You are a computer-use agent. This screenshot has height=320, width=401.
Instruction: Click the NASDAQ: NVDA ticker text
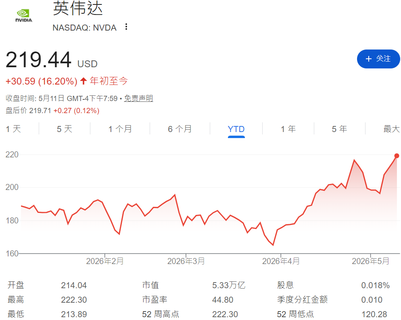click(x=84, y=27)
